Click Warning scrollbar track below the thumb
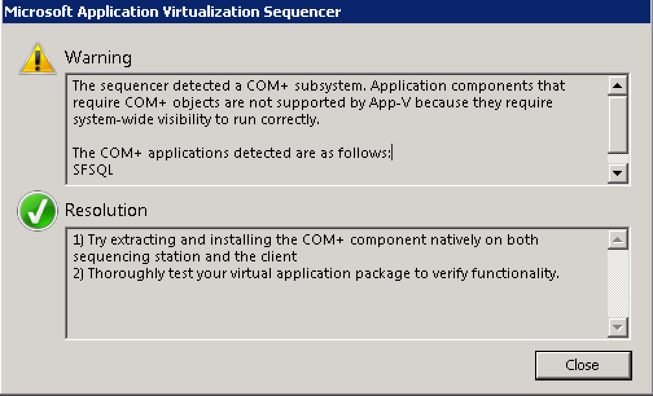 (x=618, y=159)
